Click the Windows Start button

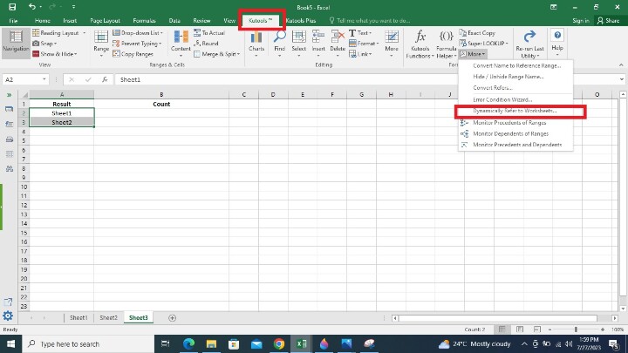10,343
